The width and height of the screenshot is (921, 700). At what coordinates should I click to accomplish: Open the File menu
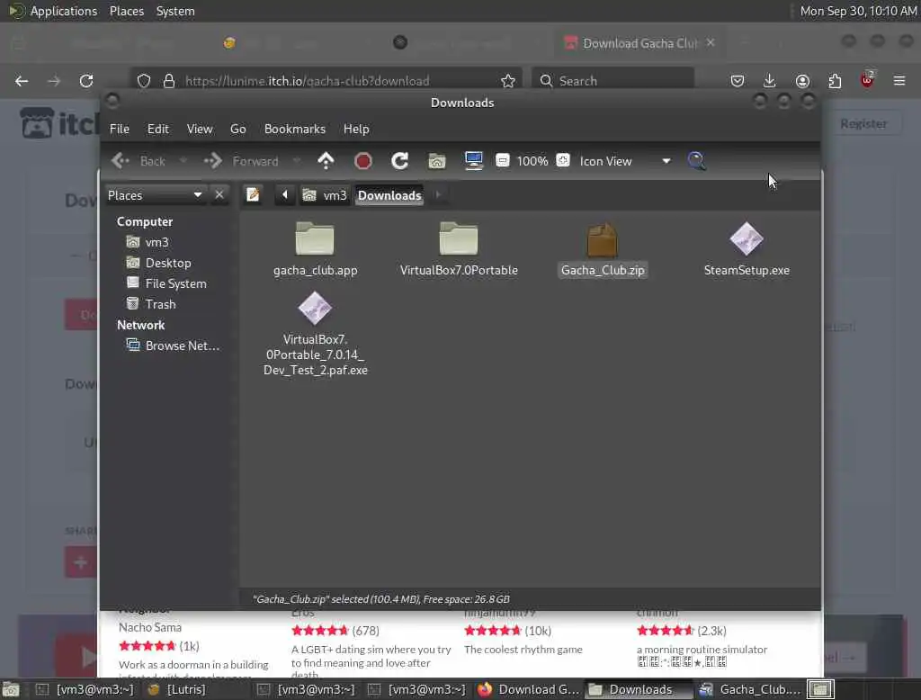coord(120,129)
